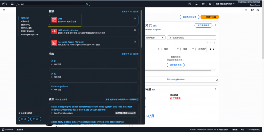This screenshot has height=132, width=264.
Task: Open the help question mark icon
Action: 203,4
